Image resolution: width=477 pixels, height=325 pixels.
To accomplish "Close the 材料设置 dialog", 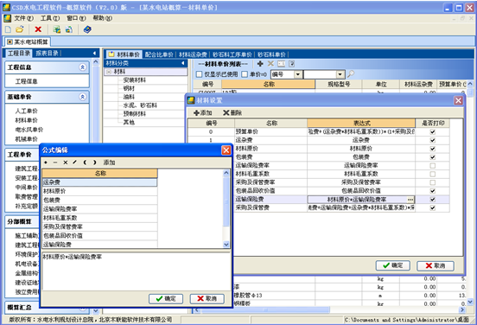I will [x=459, y=100].
